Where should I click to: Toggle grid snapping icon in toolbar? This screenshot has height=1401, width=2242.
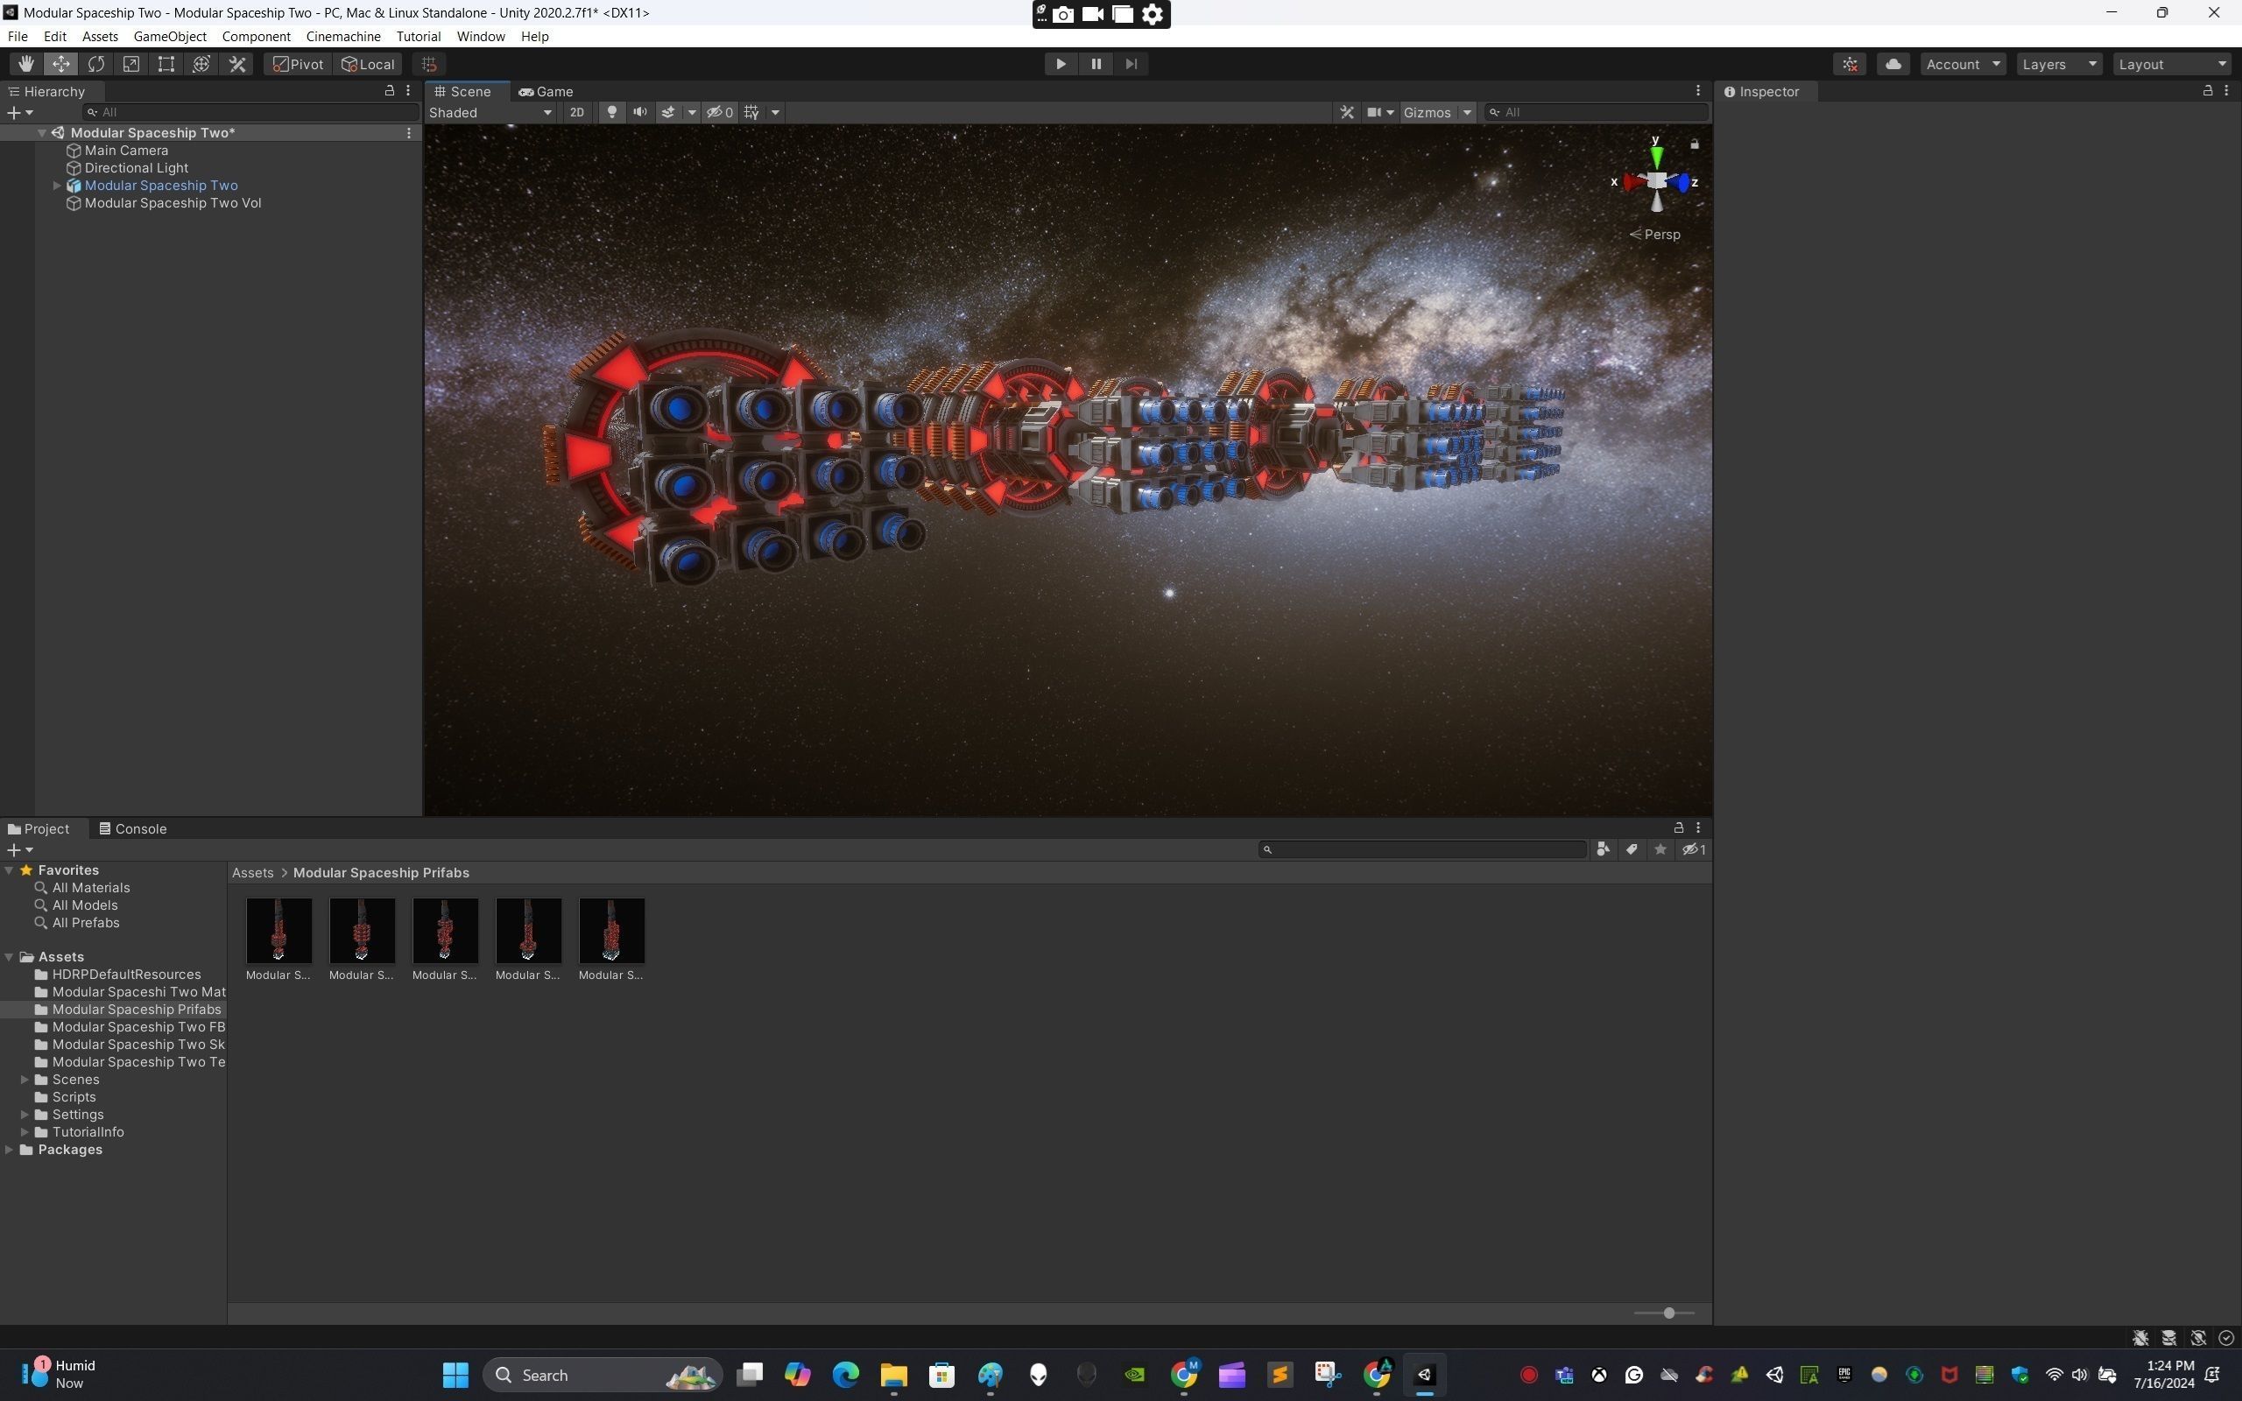[x=429, y=64]
